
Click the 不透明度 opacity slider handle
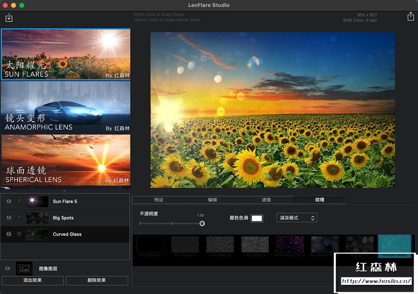(202, 223)
